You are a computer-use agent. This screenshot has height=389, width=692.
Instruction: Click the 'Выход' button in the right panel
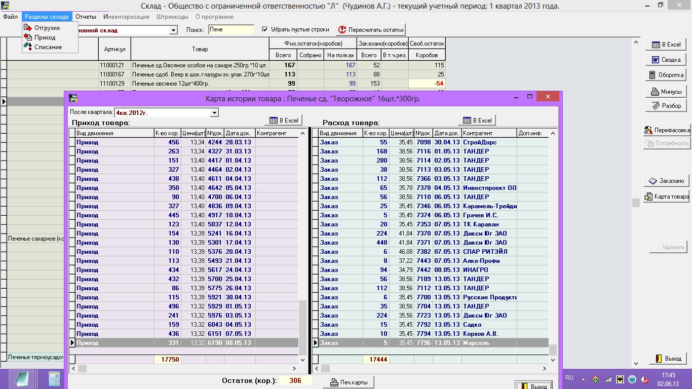pyautogui.click(x=668, y=359)
